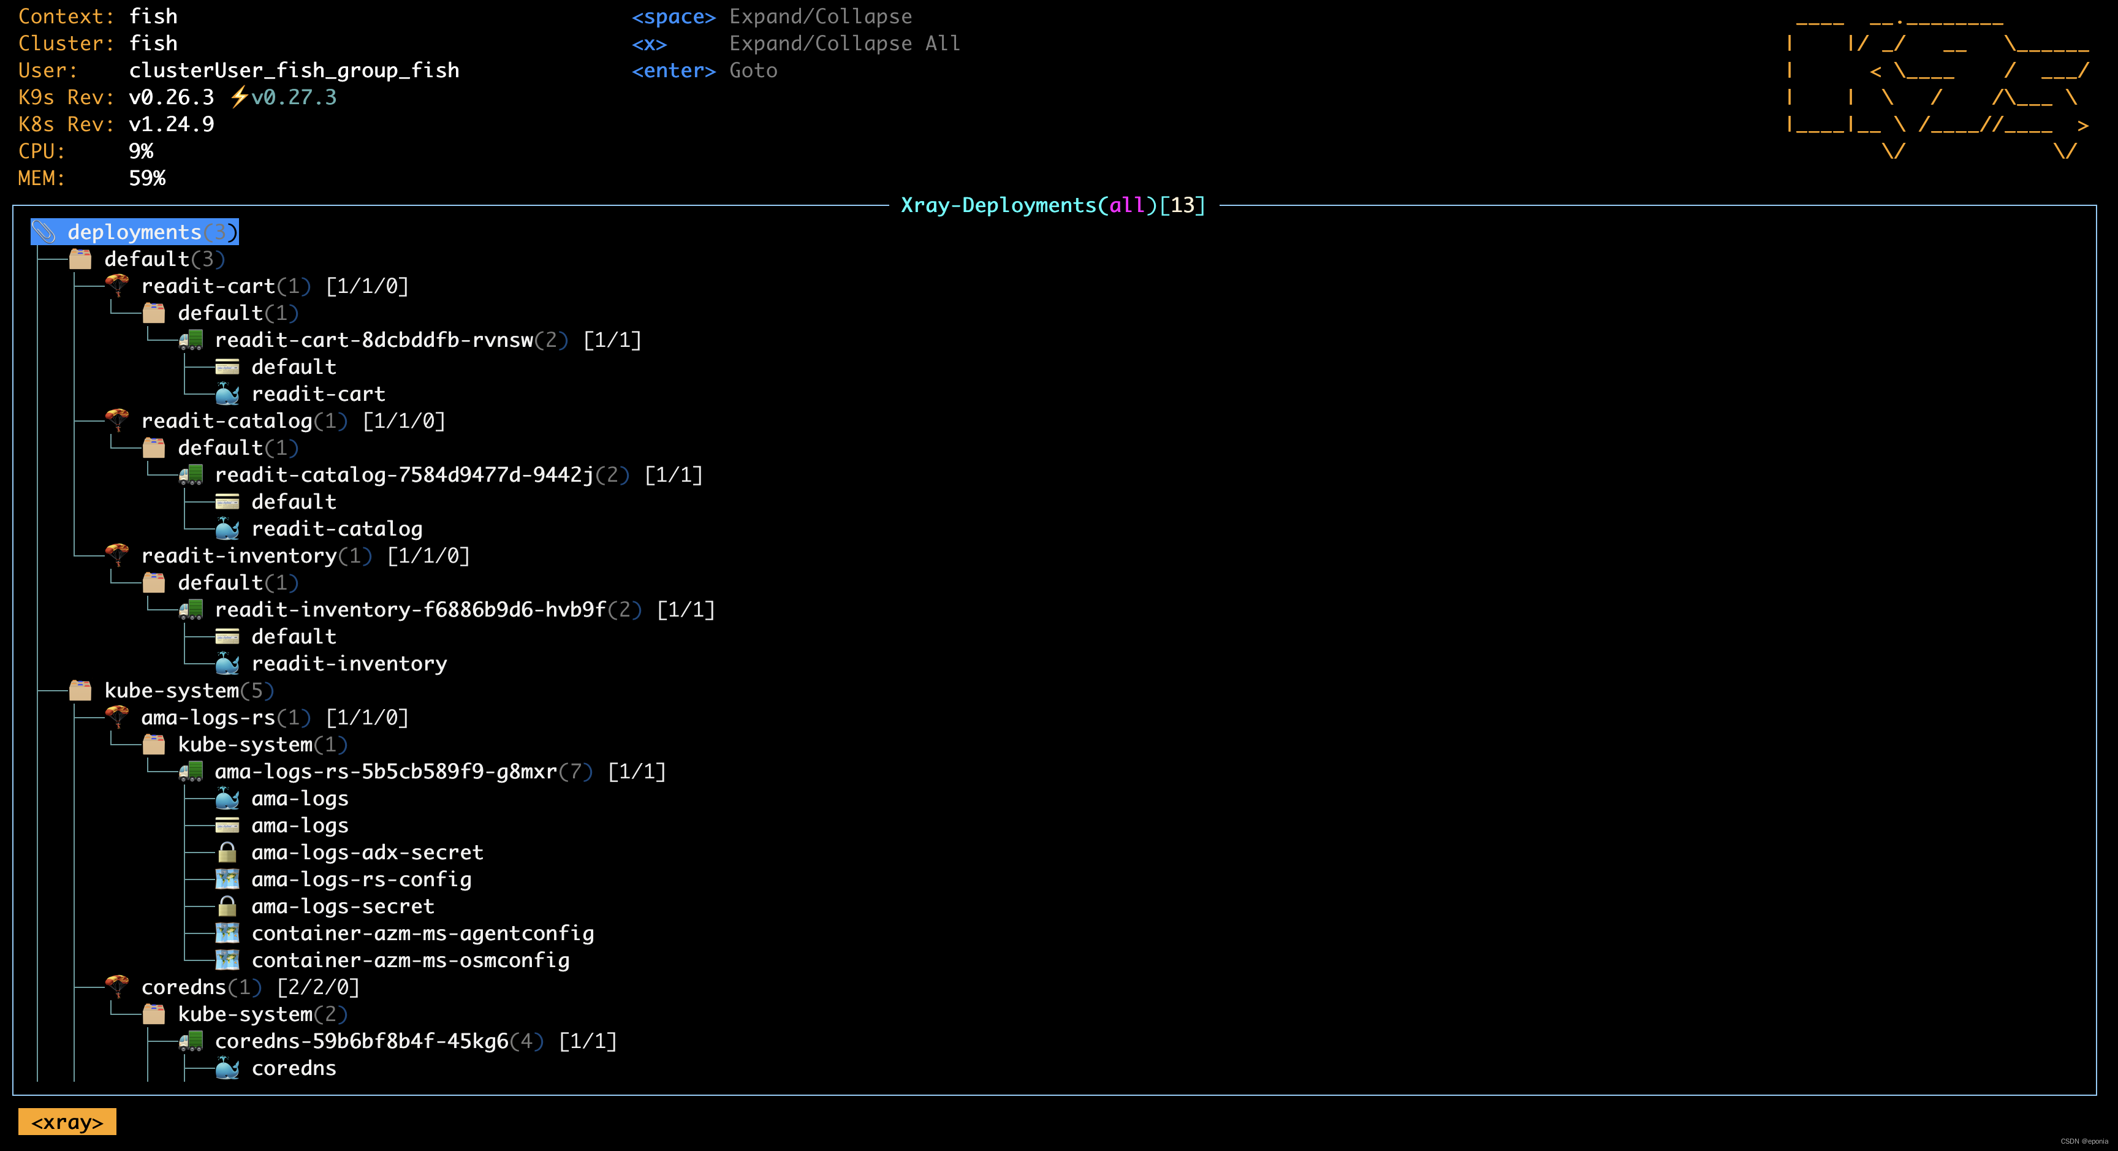
Task: Select the readit-cart-8dcbddfb-rvnsw(2) pod row
Action: tap(410, 340)
